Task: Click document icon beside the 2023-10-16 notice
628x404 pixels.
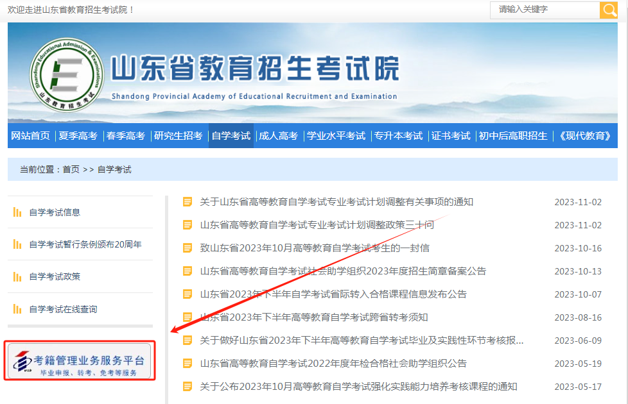Action: pos(188,248)
